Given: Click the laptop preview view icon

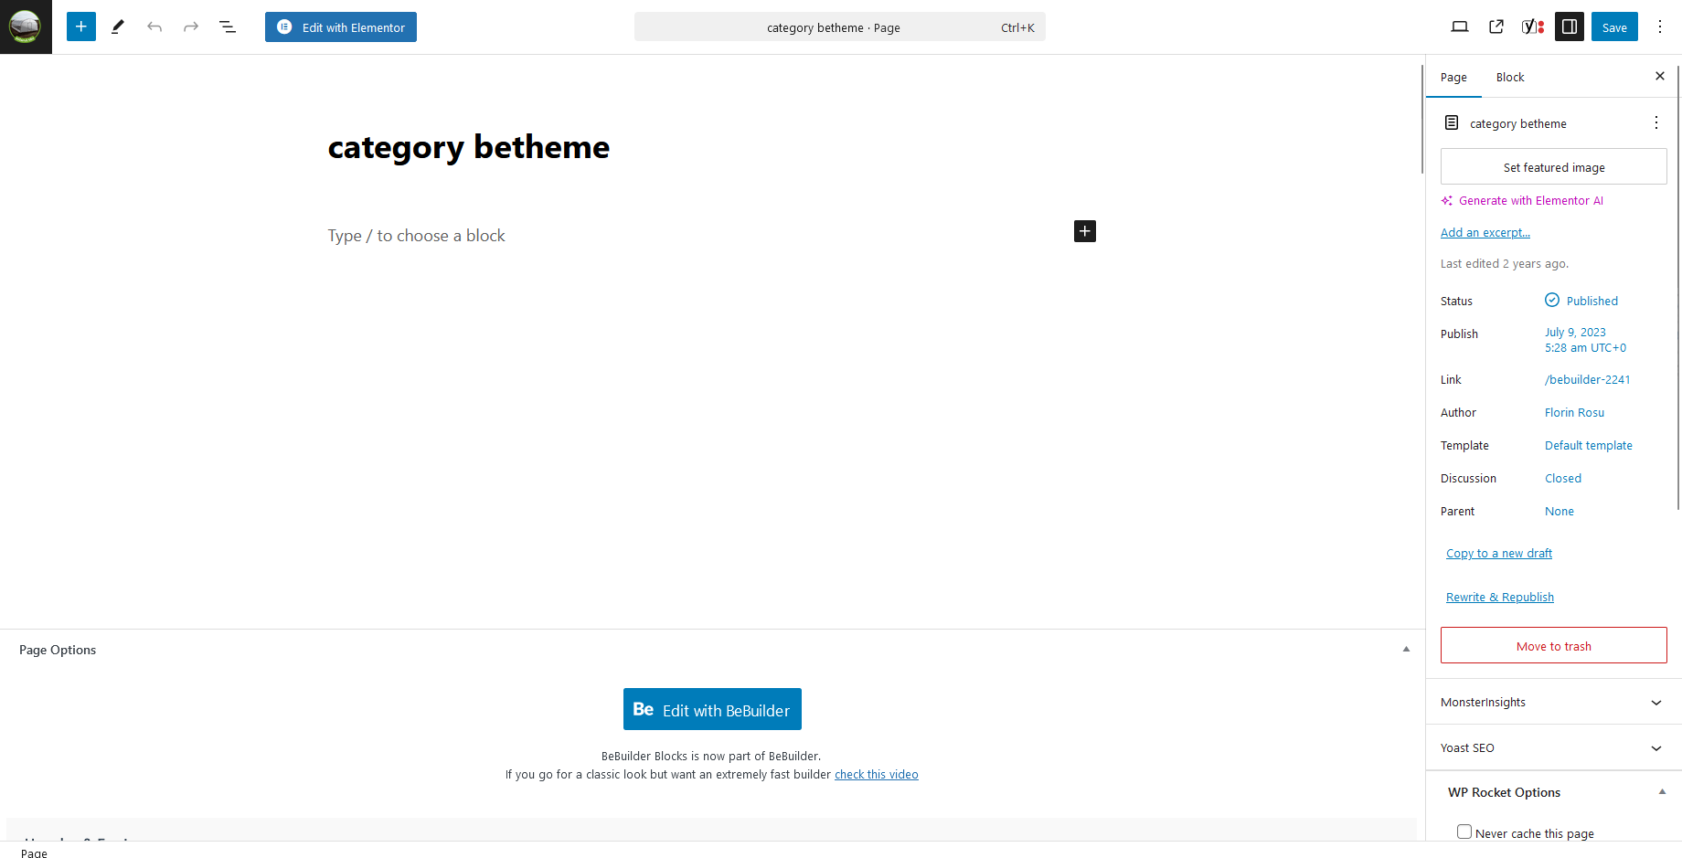Looking at the screenshot, I should tap(1460, 26).
